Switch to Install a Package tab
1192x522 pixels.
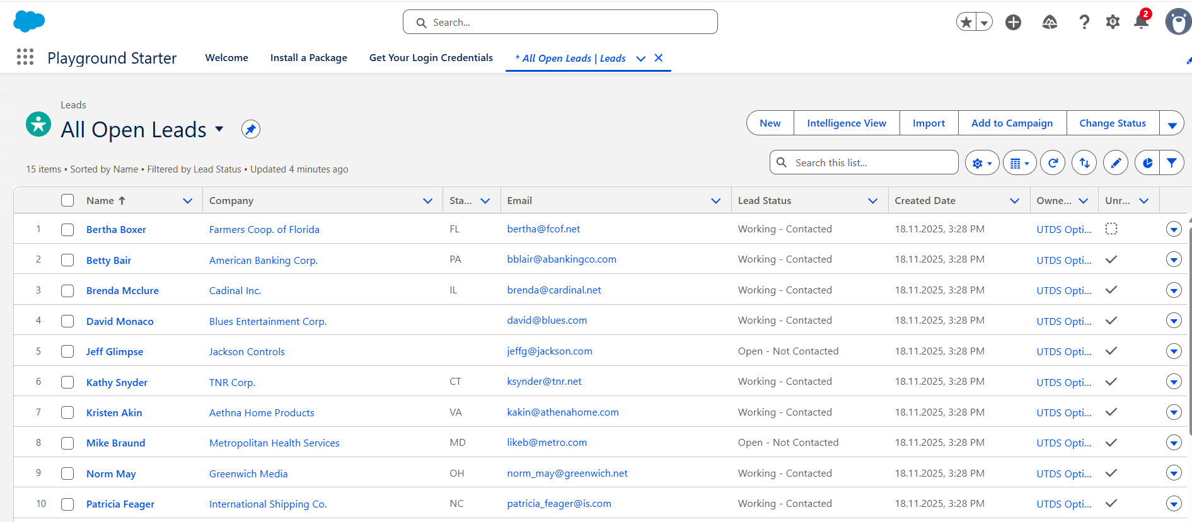pos(309,58)
